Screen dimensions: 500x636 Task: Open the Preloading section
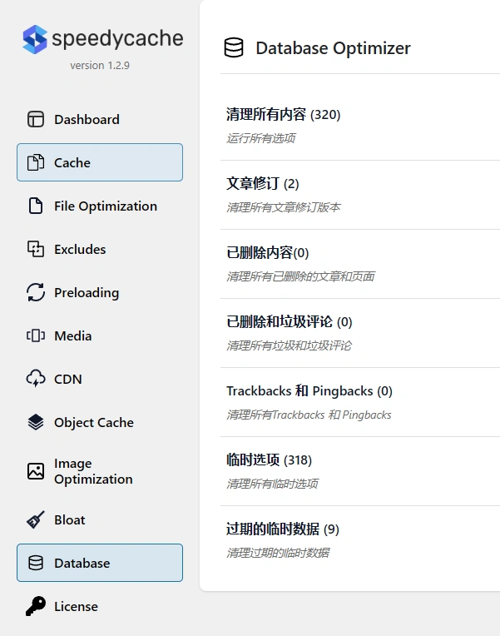(x=100, y=292)
